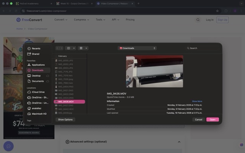
Task: Click the FreeConvert logo
Action: [29, 20]
